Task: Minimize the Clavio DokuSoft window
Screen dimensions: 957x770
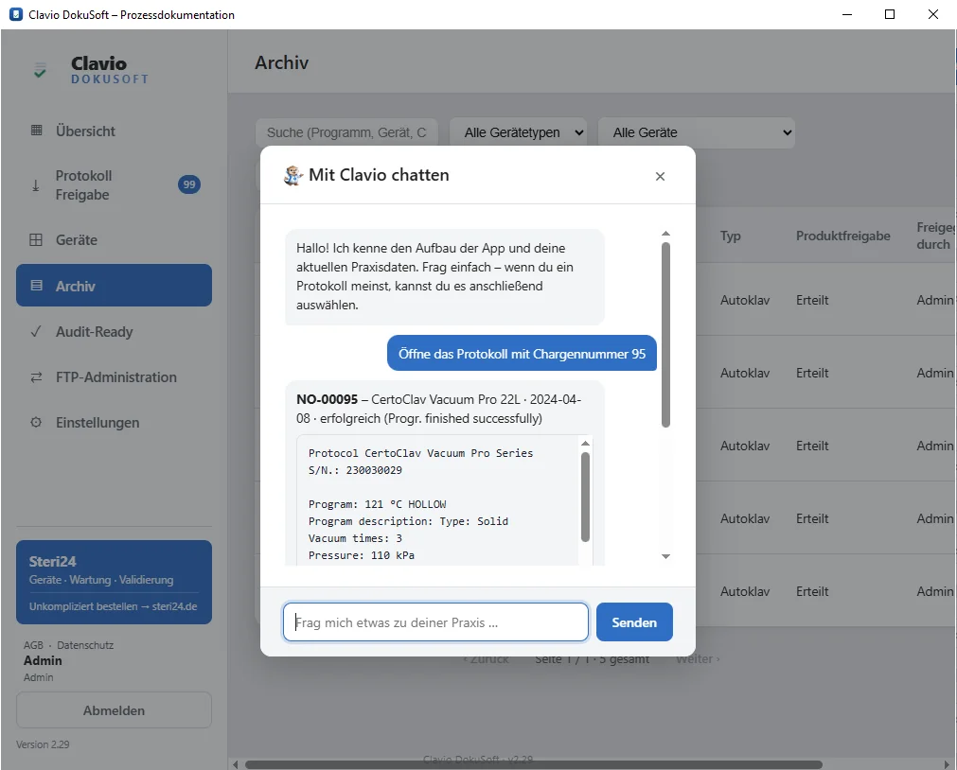Action: [846, 14]
